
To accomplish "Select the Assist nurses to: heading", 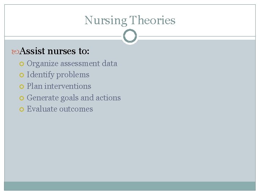I will pos(55,51).
